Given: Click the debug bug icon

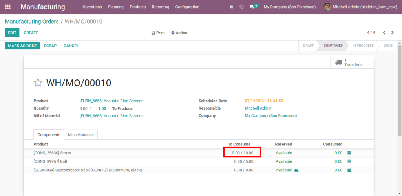Looking at the screenshot, I should 231,7.
